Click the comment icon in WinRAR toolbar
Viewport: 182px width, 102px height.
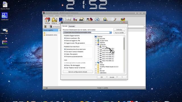coord(114,20)
